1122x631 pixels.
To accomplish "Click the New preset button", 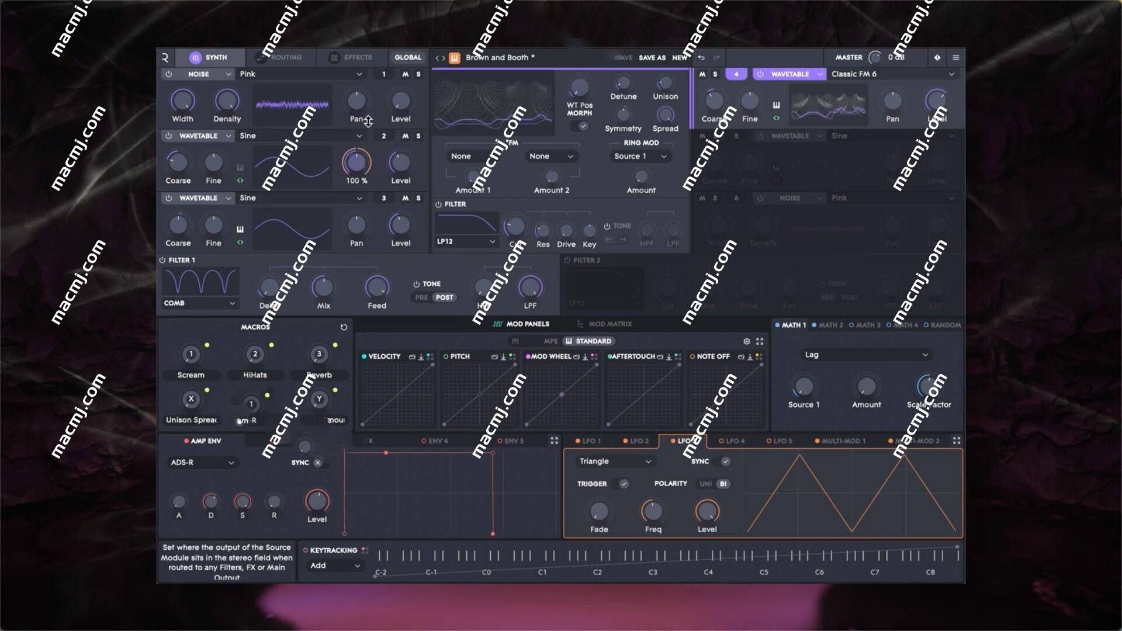I will tap(680, 58).
